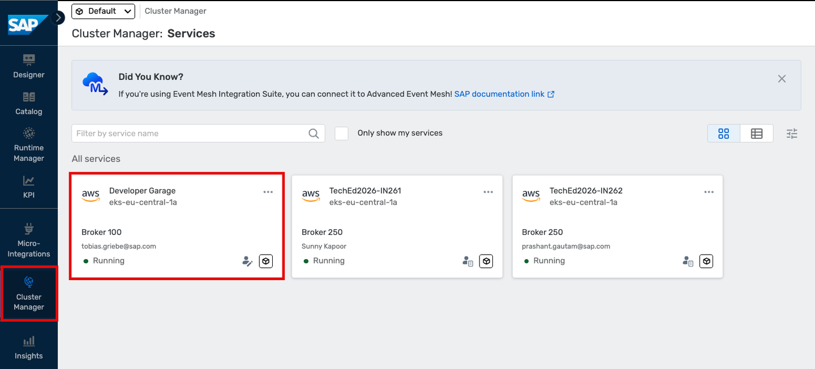Open the Developer Garage service card
This screenshot has width=815, height=369.
[177, 226]
